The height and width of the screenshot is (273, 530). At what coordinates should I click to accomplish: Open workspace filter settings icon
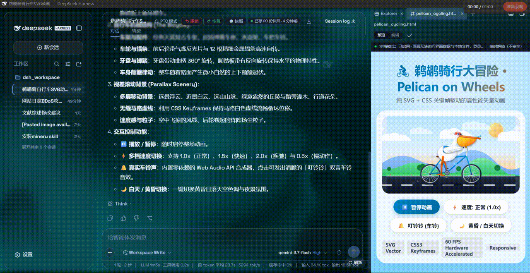click(x=68, y=64)
